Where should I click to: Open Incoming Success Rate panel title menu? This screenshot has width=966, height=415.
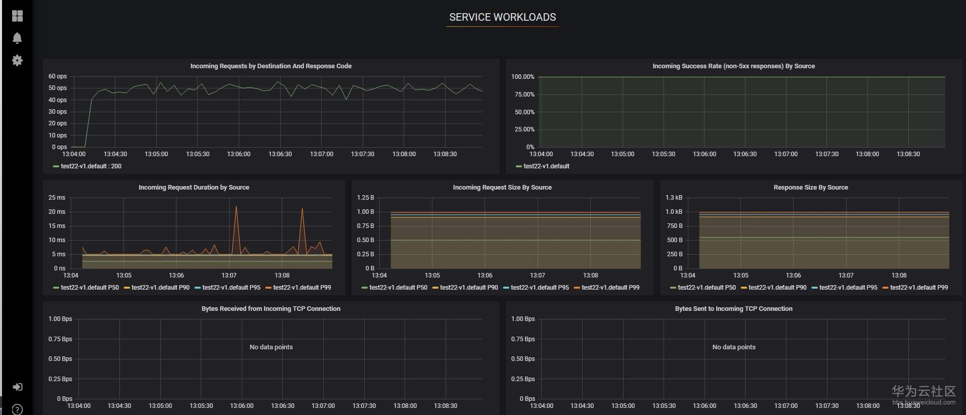coord(733,66)
